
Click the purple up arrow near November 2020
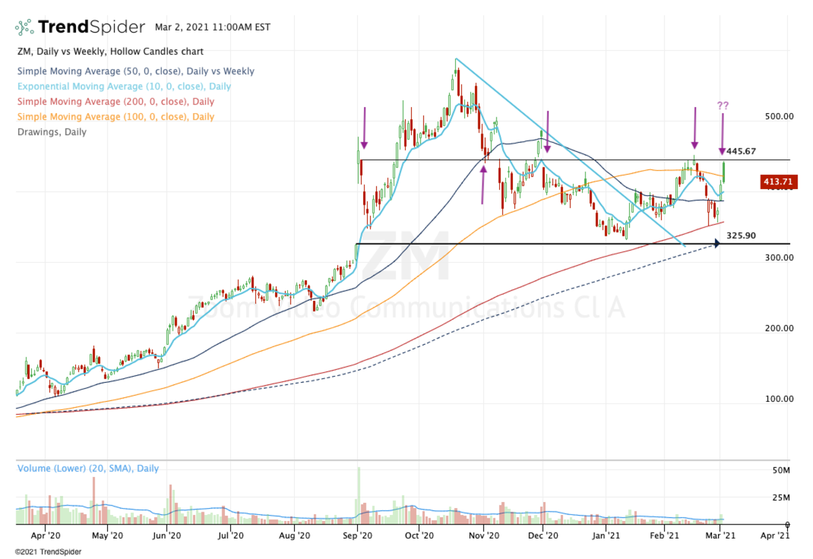(483, 183)
